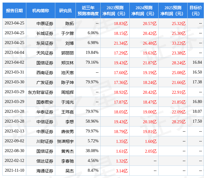The image size is (204, 178).
Task: Click the 近三年预测准确度 header
Action: click(x=88, y=10)
